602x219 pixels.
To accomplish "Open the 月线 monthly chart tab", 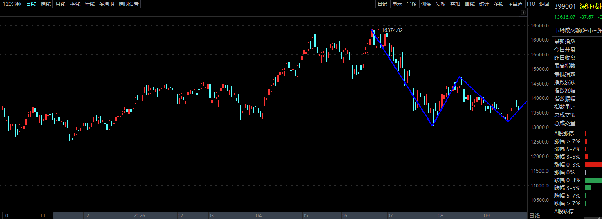I will click(61, 4).
